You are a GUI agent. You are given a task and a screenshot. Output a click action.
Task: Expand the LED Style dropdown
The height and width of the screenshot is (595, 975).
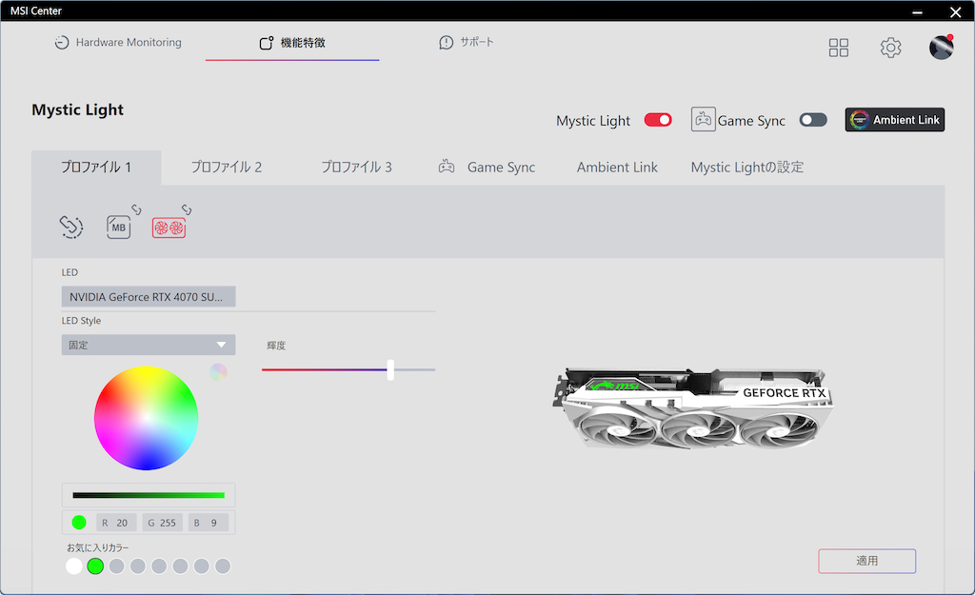pos(148,345)
